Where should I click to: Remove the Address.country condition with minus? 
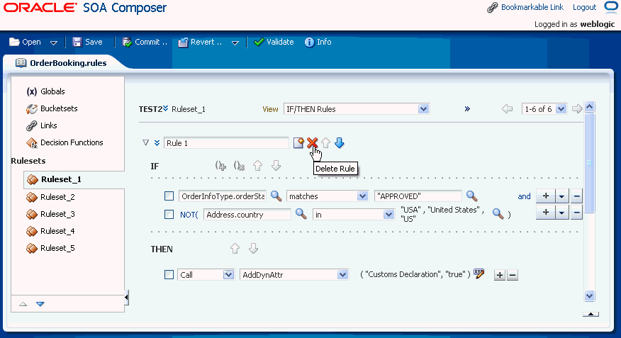[x=576, y=213]
